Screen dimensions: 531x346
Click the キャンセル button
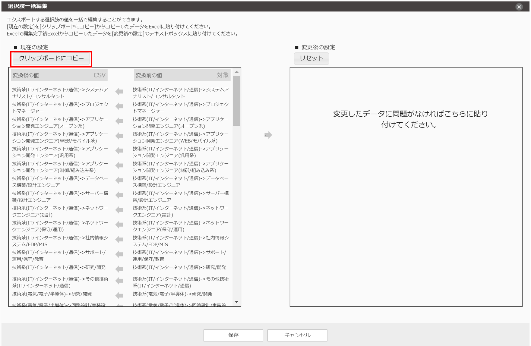297,335
